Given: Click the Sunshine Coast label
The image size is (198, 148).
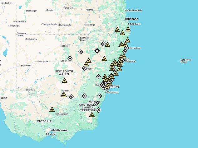Looking at the screenshot, I should 134,11.
